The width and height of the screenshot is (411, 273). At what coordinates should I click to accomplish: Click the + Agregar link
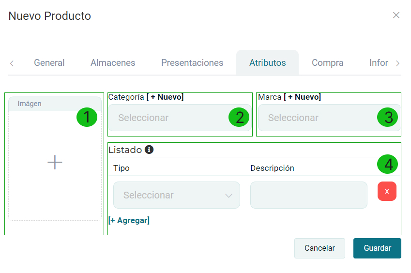tap(129, 221)
